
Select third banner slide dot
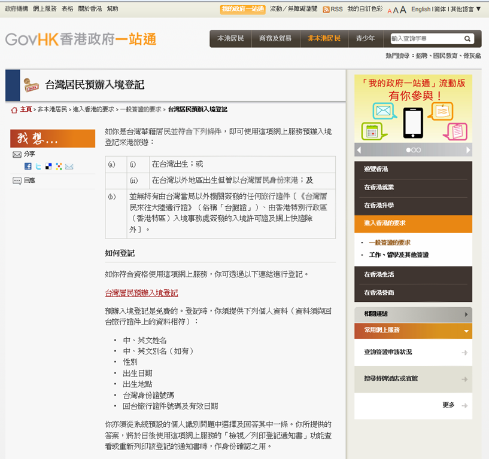pyautogui.click(x=418, y=150)
